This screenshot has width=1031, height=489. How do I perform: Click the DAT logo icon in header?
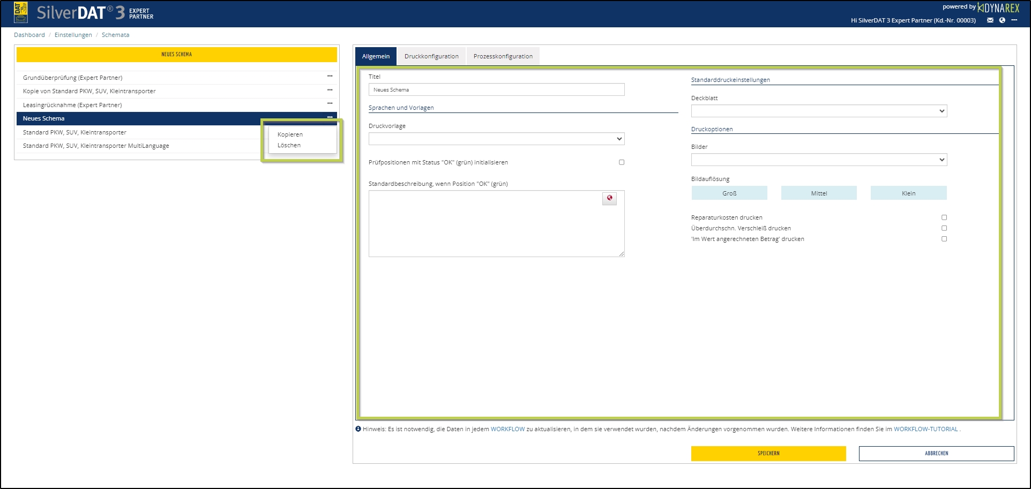click(x=20, y=12)
